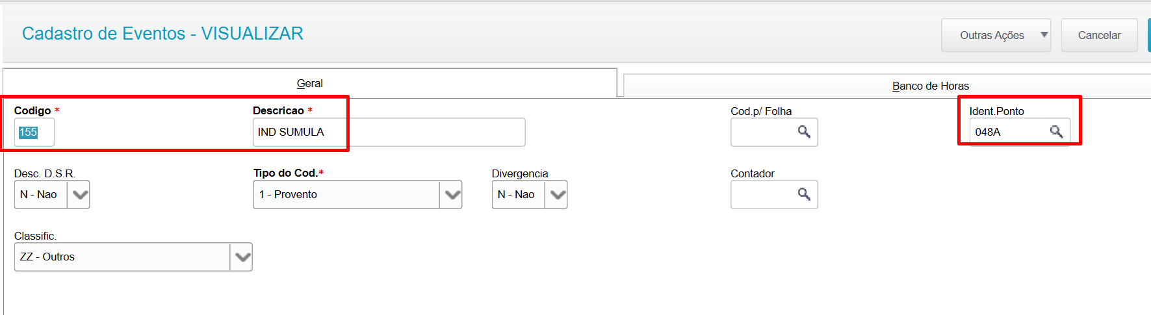Click the Ident.Ponto search magnifier icon
Image resolution: width=1151 pixels, height=315 pixels.
(x=1057, y=132)
